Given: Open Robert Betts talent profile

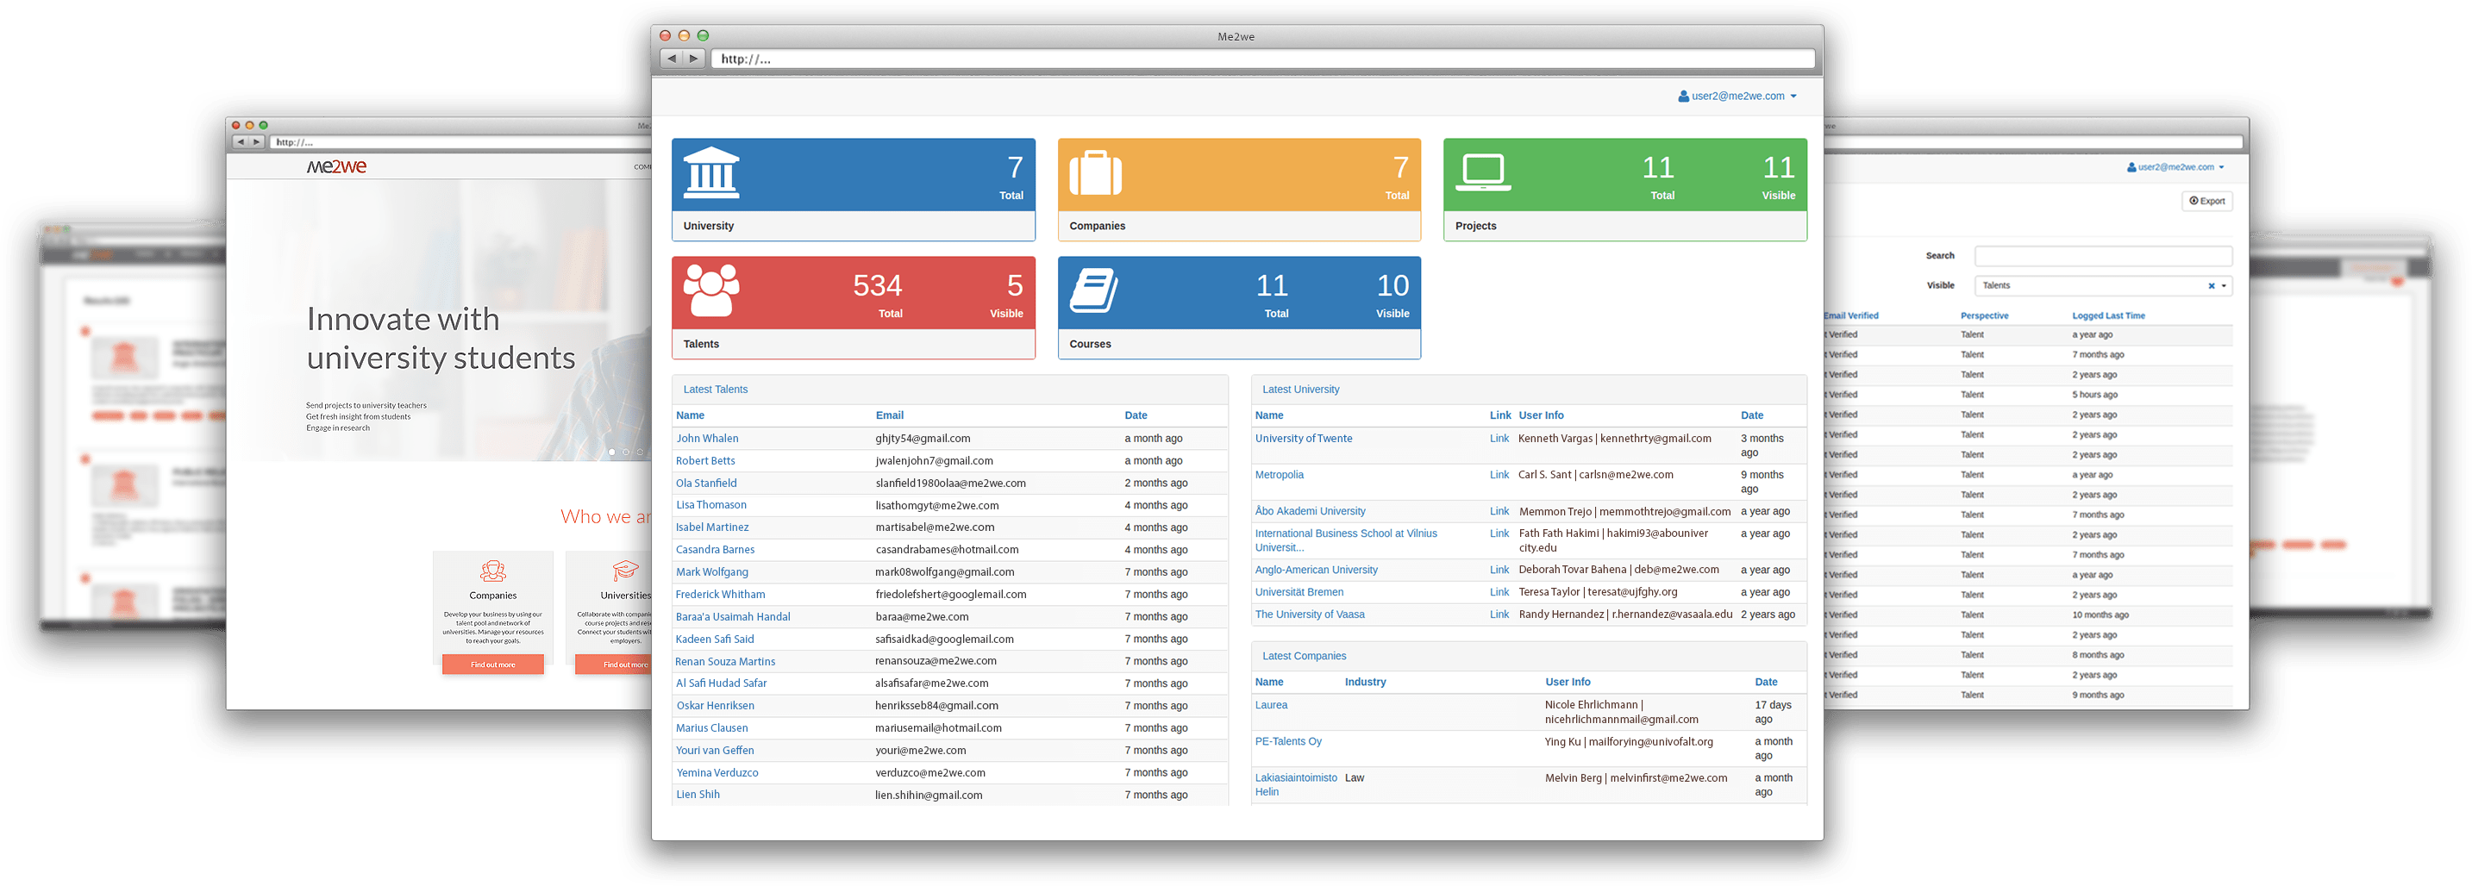Looking at the screenshot, I should 705,461.
